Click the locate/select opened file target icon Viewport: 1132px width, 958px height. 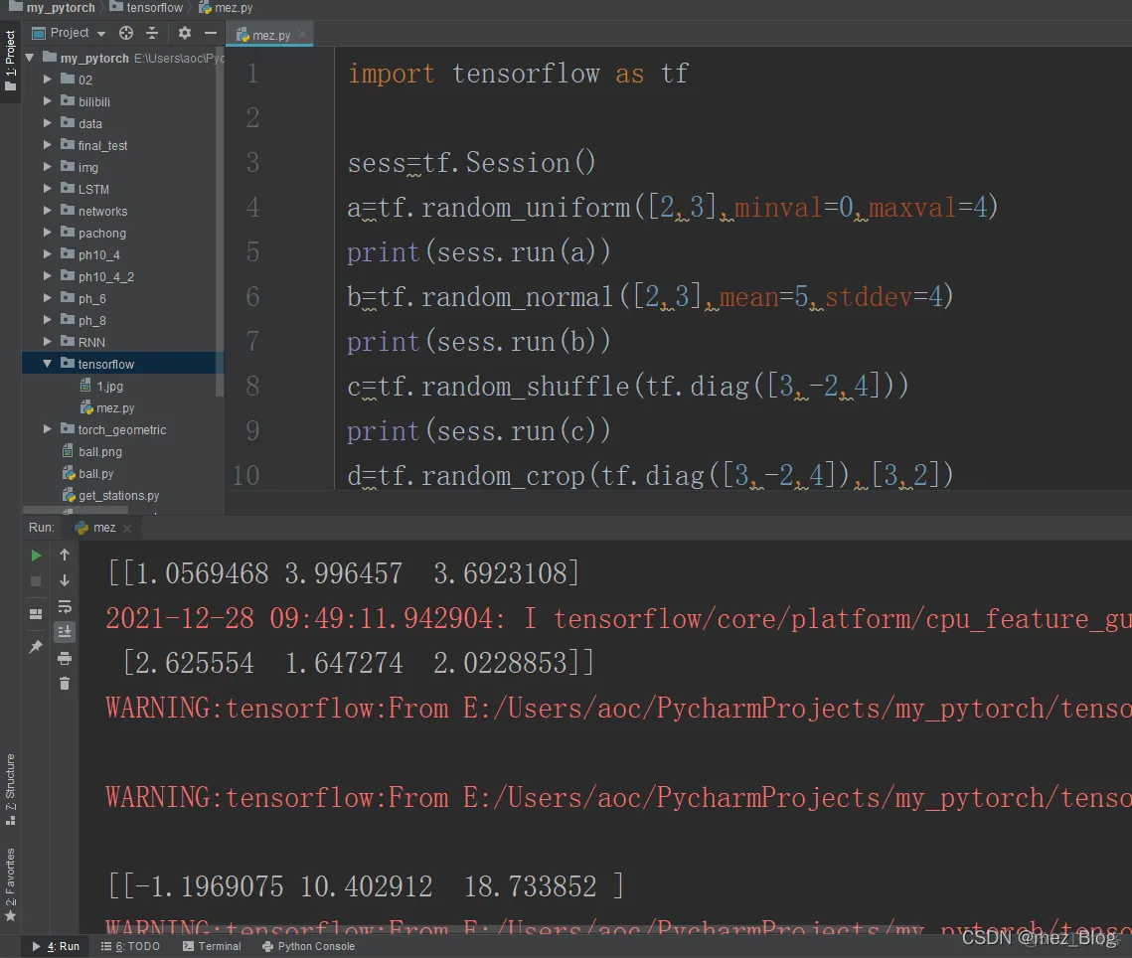125,33
